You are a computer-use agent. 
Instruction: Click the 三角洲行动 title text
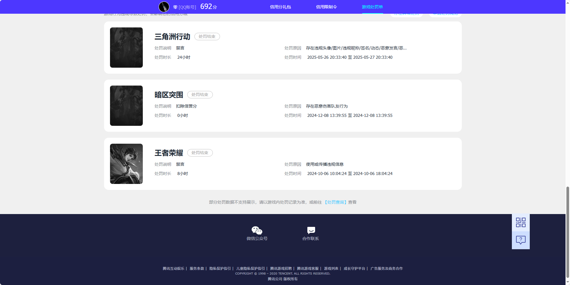coord(172,37)
